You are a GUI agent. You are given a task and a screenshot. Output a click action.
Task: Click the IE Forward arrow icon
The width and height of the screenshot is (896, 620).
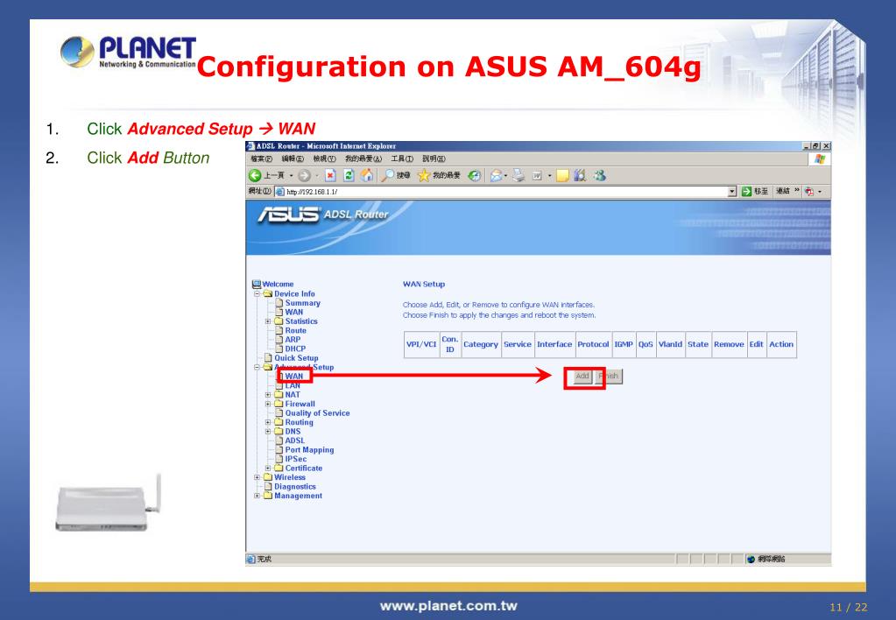304,175
